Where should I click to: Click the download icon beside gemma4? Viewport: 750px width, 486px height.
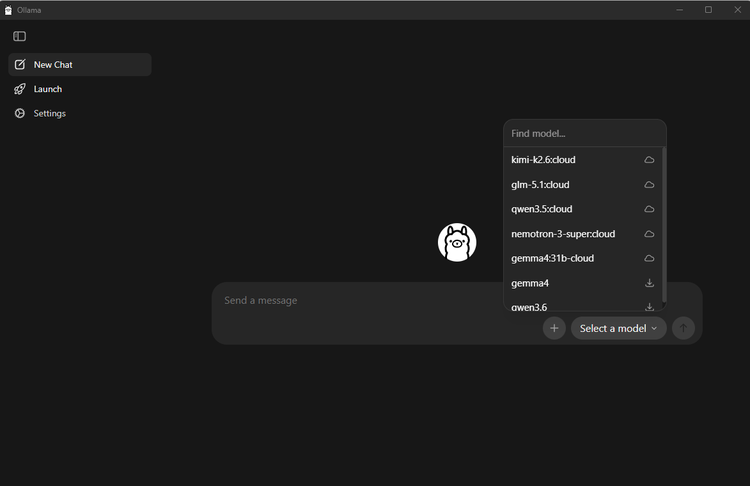click(x=649, y=283)
